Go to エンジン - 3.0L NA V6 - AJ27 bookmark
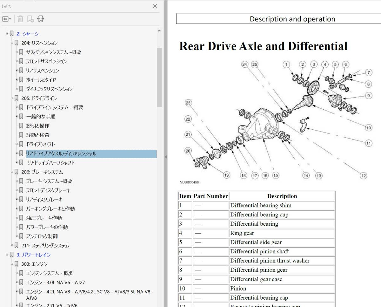Screen dimensions: 381x307 tap(56, 283)
